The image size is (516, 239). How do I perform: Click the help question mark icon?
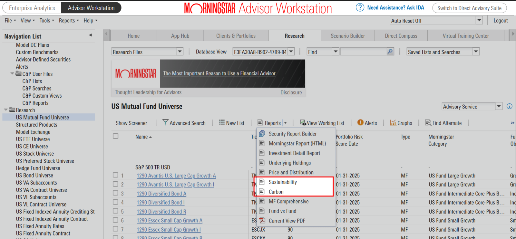click(360, 7)
